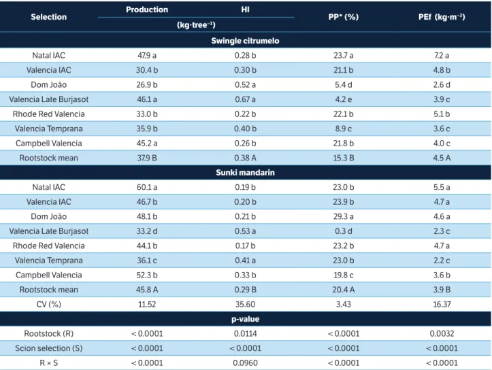Image resolution: width=492 pixels, height=370 pixels.
Task: Select the cell '33.2 d'
Action: pos(147,231)
